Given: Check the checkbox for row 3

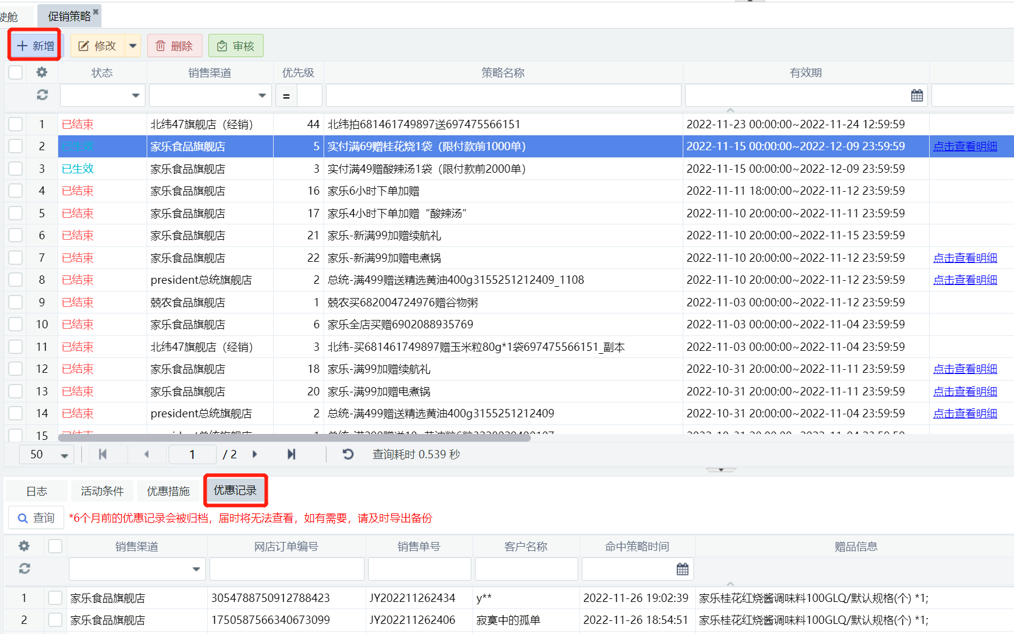Looking at the screenshot, I should pyautogui.click(x=16, y=169).
